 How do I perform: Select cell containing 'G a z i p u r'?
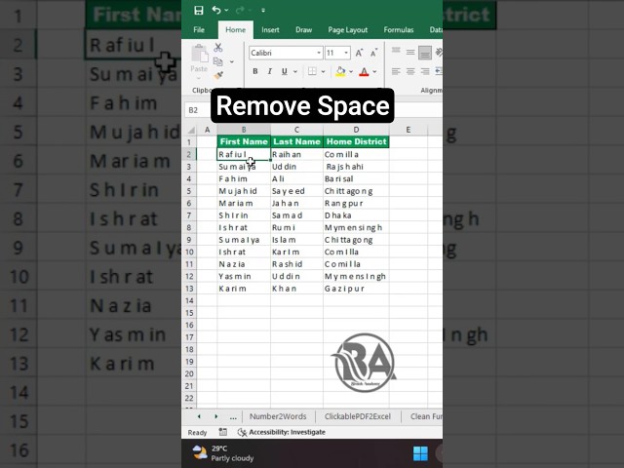click(x=356, y=289)
